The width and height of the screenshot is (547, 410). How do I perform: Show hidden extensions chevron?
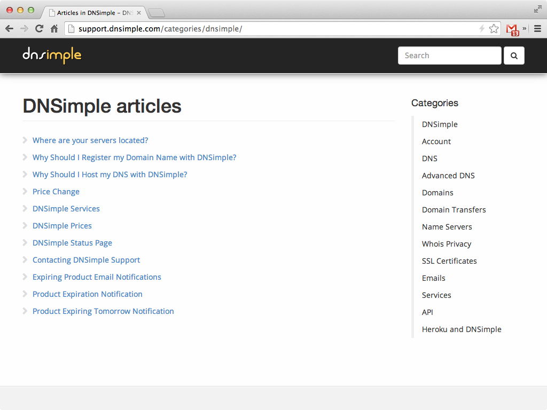click(525, 28)
